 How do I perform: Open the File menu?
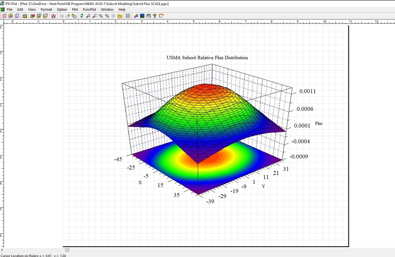click(9, 9)
